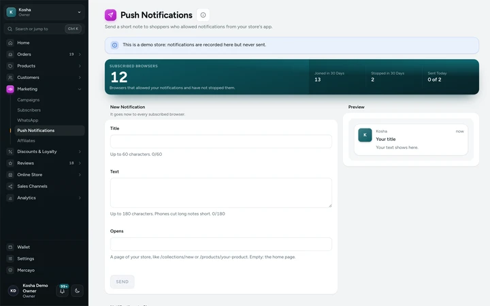
Task: Click the Settings icon in sidebar
Action: (x=10, y=258)
